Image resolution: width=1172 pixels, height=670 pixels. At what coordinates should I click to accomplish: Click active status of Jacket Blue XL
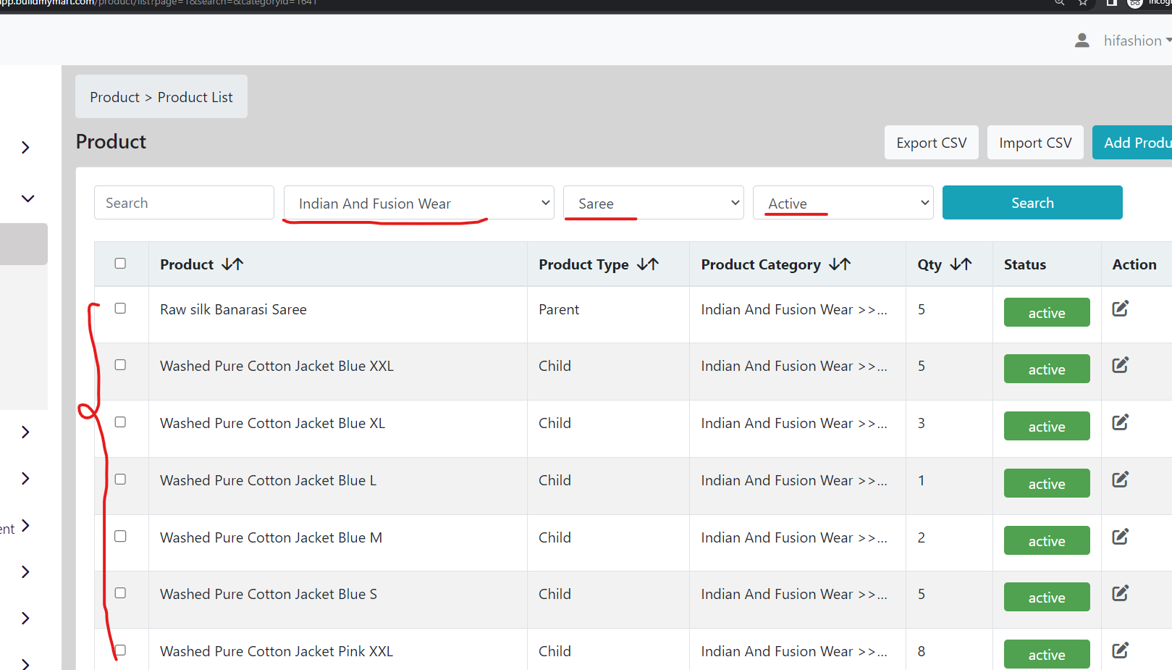pyautogui.click(x=1047, y=427)
